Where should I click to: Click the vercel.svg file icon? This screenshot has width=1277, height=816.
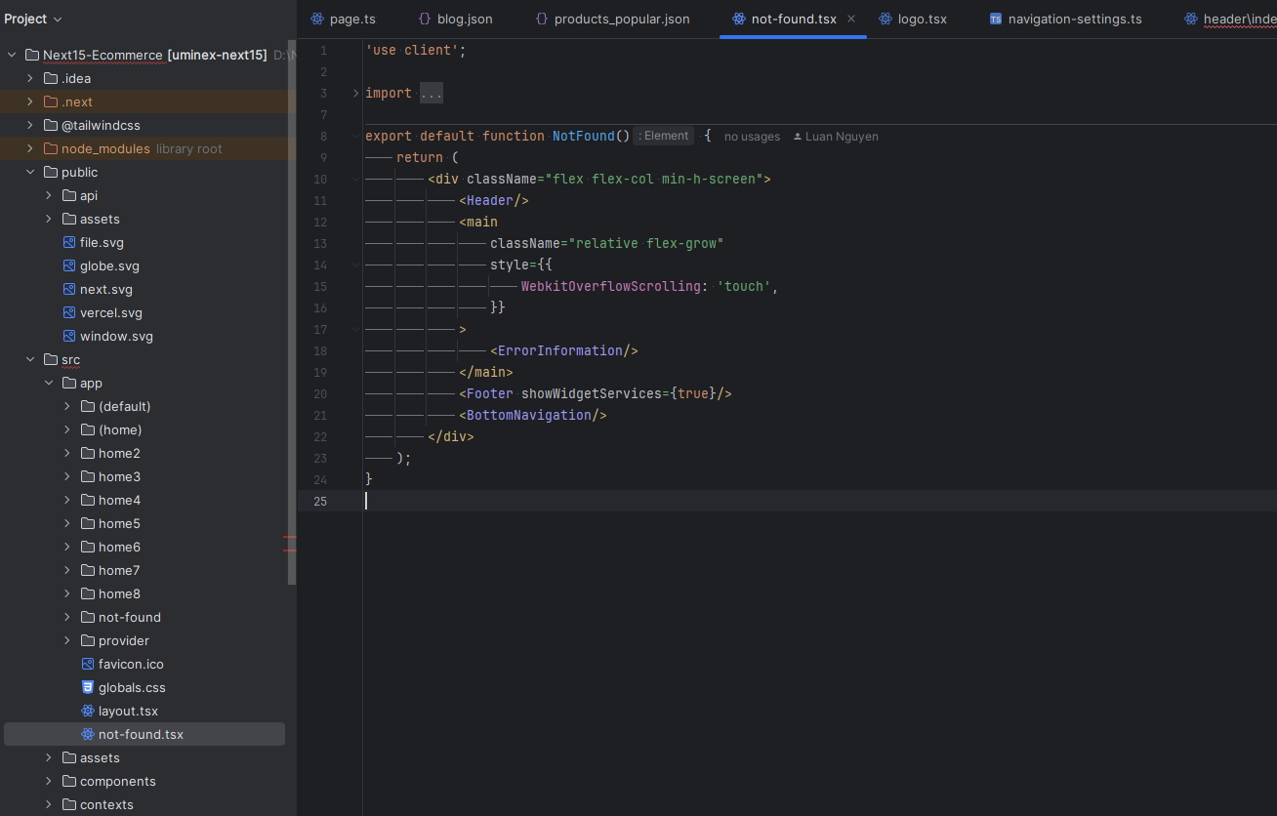coord(69,312)
